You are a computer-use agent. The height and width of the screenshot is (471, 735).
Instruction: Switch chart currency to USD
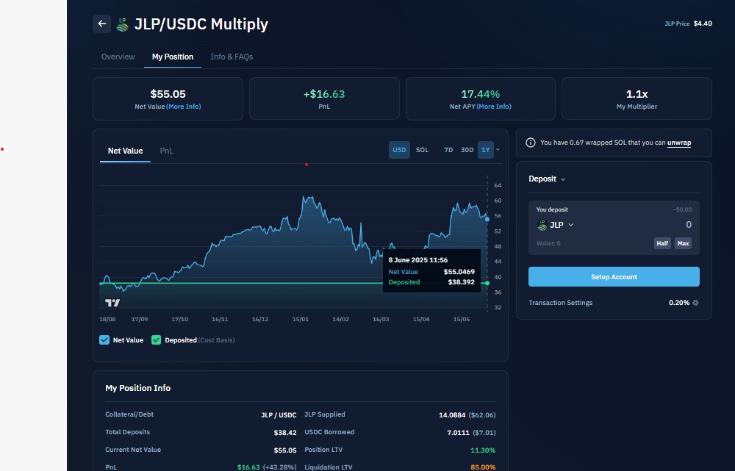[399, 150]
